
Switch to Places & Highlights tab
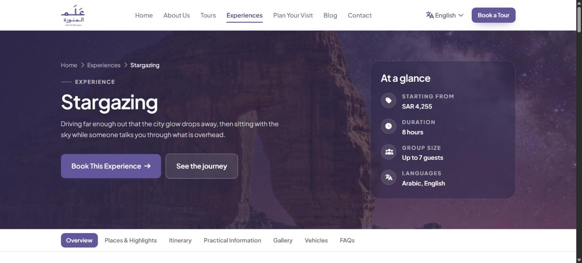tap(131, 240)
